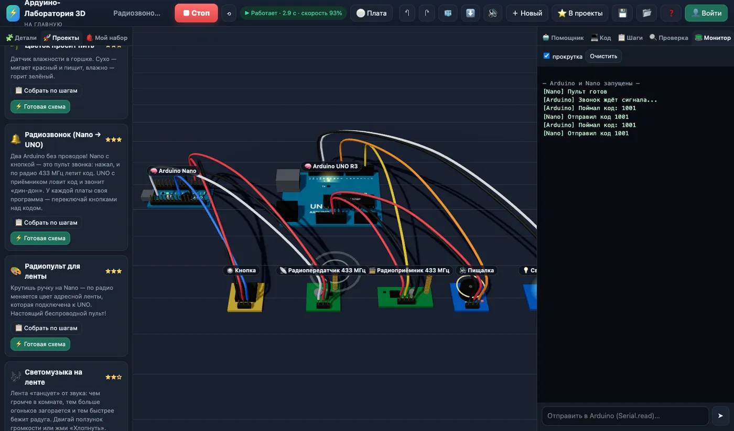Click the project name field Радиозвон...

point(138,13)
